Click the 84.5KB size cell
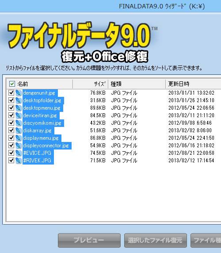Viewport: 221px width, 253px height. click(x=98, y=115)
